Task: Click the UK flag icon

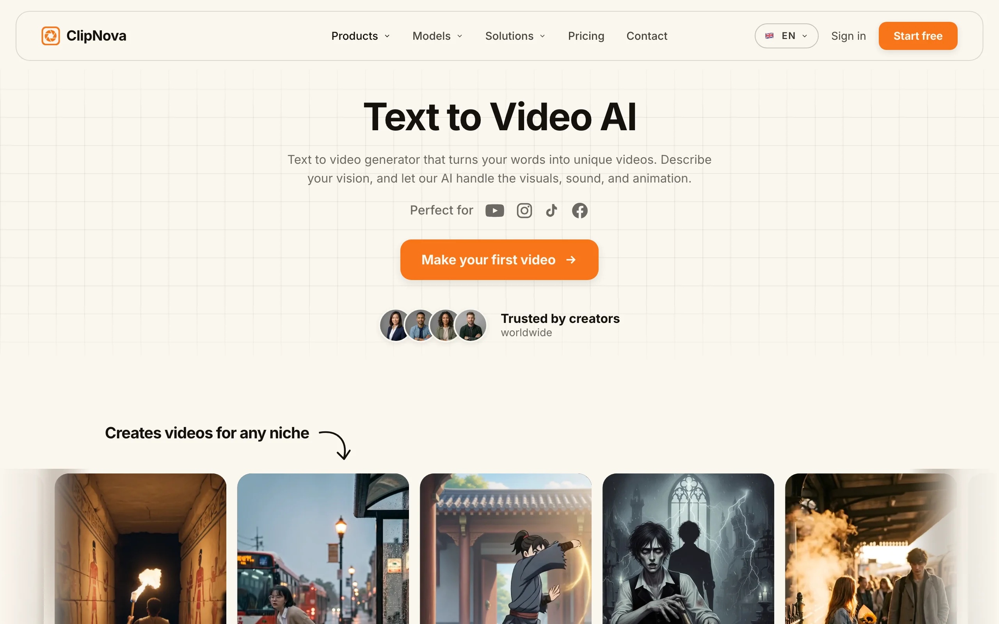Action: tap(769, 36)
